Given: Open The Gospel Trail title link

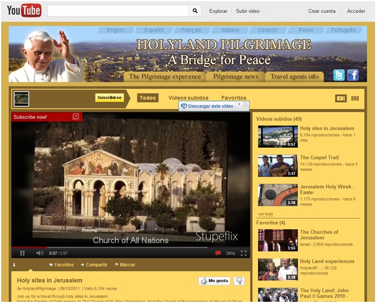Looking at the screenshot, I should pyautogui.click(x=319, y=157).
